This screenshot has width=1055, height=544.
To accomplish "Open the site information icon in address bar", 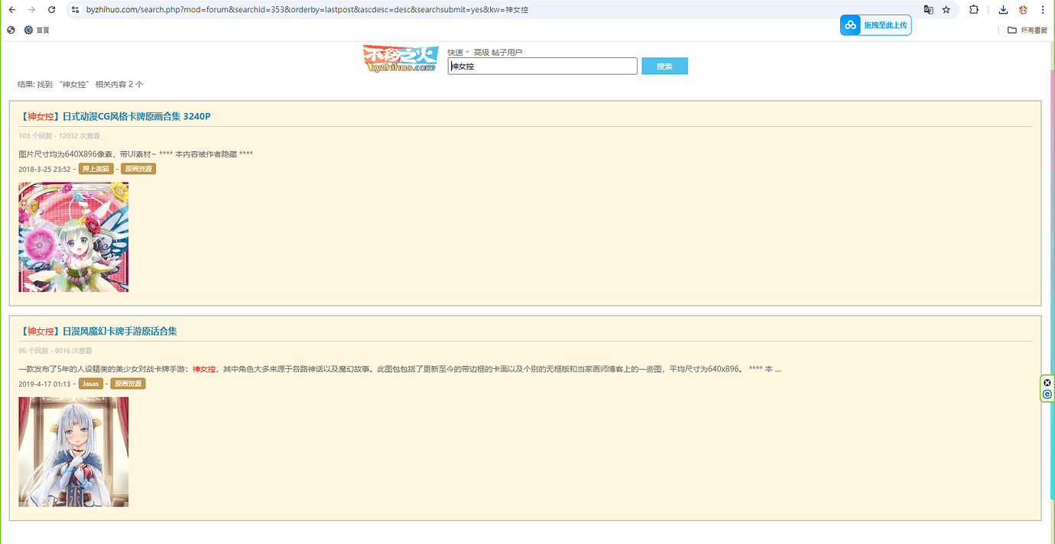I will 75,10.
